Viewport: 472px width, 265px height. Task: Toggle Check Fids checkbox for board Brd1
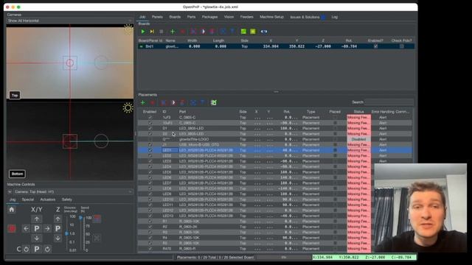(x=401, y=46)
